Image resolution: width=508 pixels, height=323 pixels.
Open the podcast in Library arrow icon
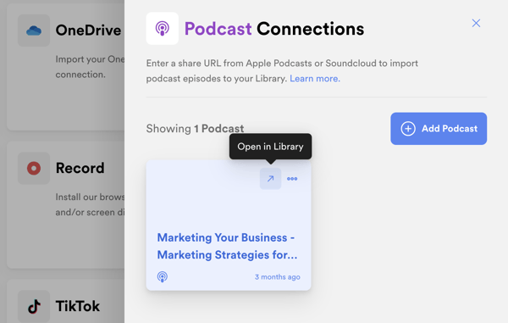click(270, 179)
